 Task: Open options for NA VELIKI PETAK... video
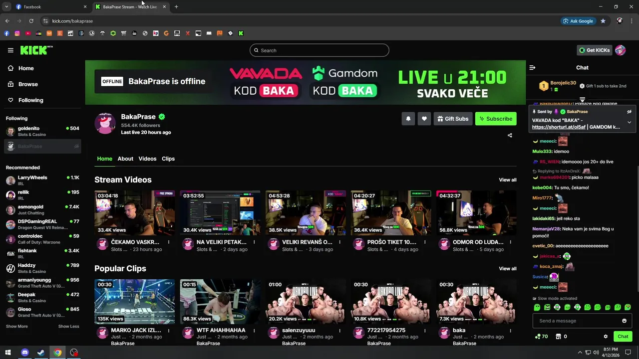click(x=254, y=242)
